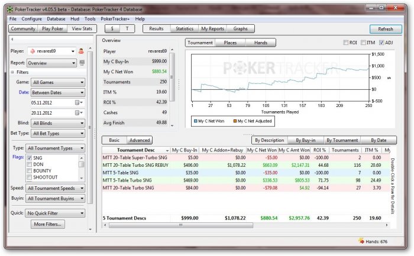
Task: Open the Help menu
Action: (140, 19)
